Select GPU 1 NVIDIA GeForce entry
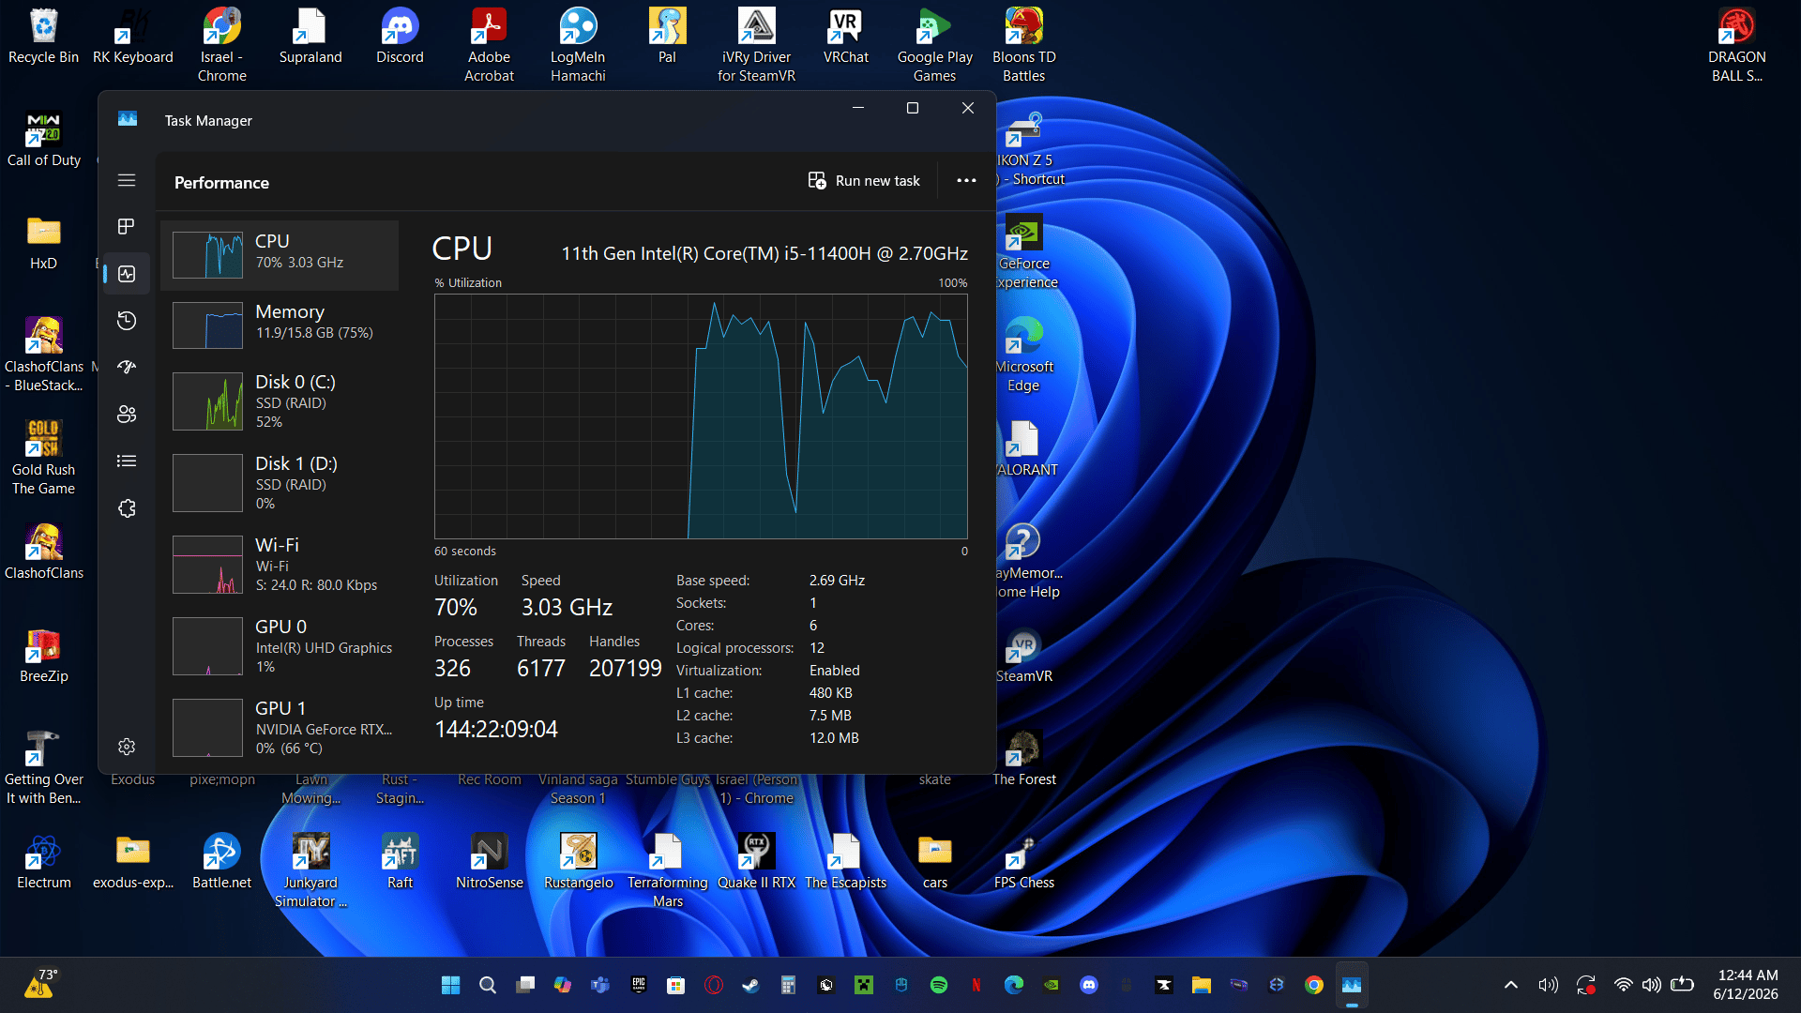1801x1013 pixels. pos(280,727)
